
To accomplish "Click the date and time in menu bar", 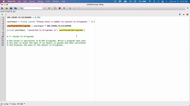I will coord(179,1).
